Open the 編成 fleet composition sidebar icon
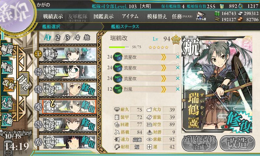The width and height of the screenshot is (260, 156). pos(7,50)
